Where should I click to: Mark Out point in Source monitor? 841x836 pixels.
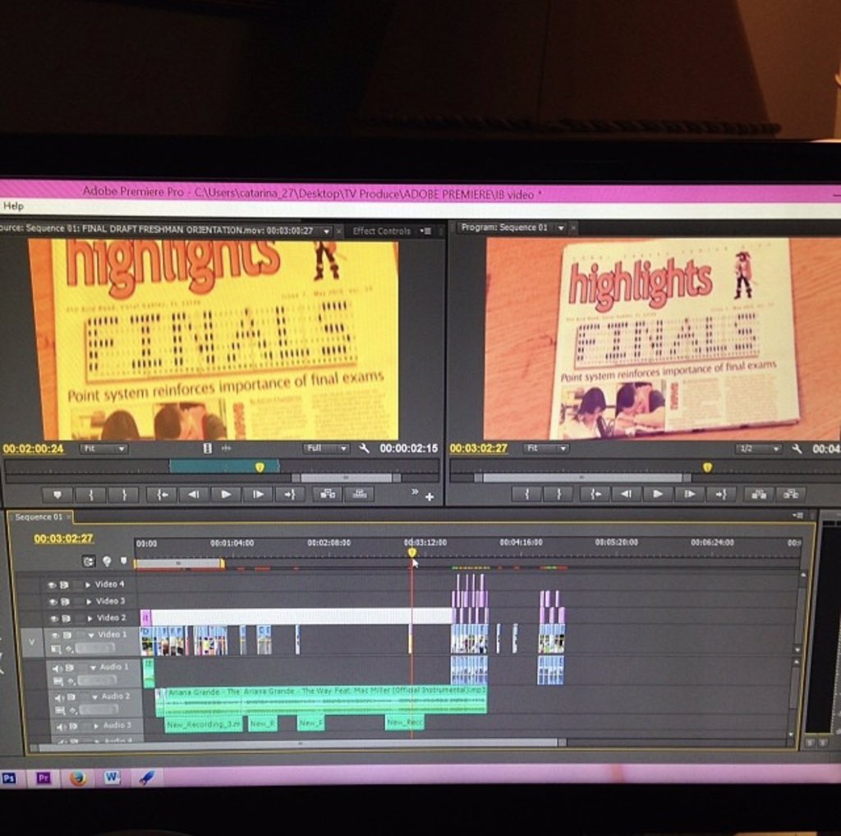pos(124,494)
